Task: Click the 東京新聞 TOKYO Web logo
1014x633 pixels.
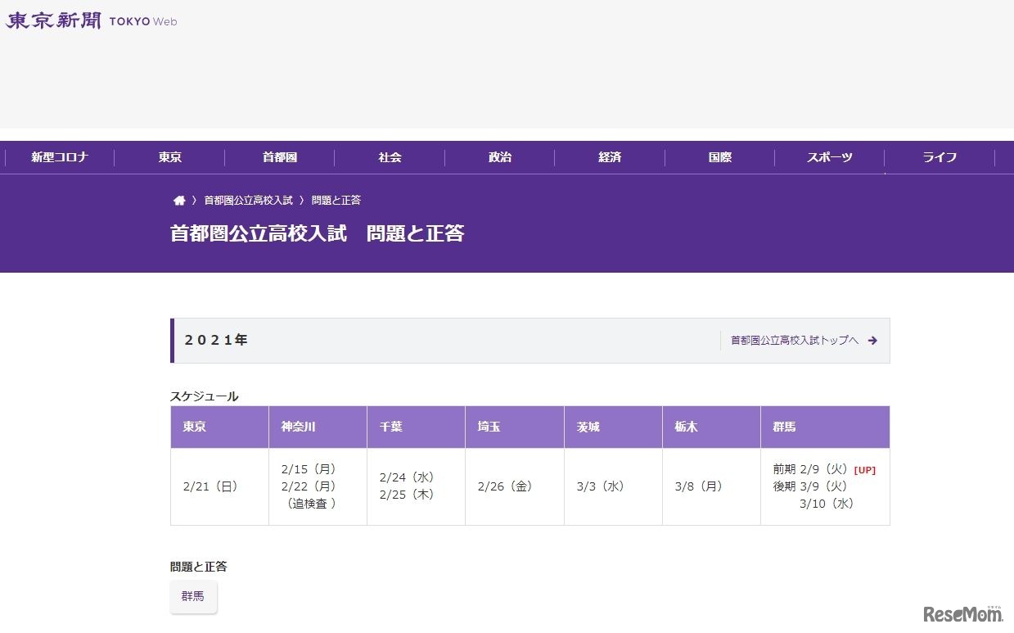Action: 90,20
